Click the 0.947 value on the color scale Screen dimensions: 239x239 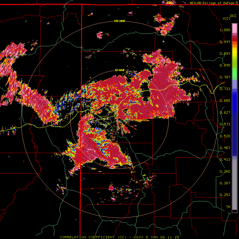225,42
